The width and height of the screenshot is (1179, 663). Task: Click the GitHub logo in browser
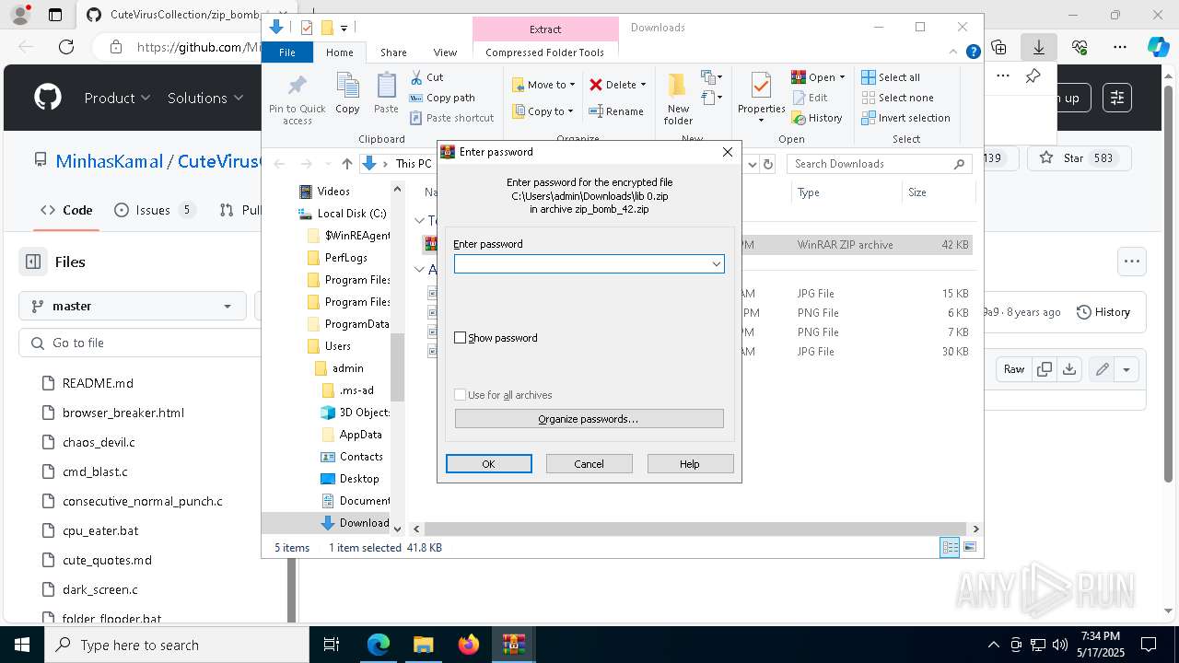(x=48, y=98)
